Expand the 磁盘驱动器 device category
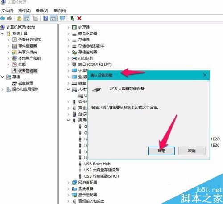Viewport: 223px width, 204px height. tap(68, 33)
